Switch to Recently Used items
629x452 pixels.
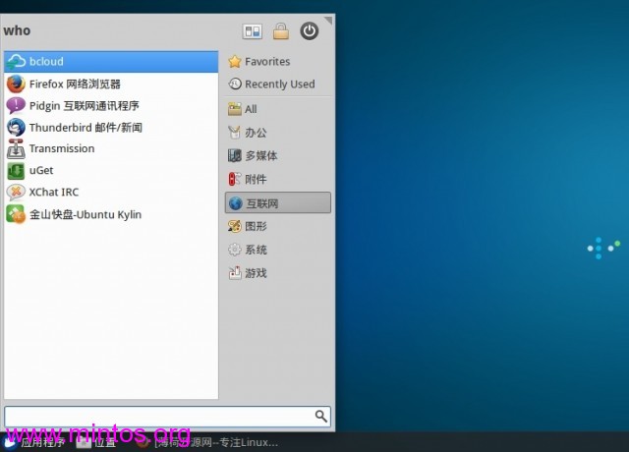click(279, 85)
